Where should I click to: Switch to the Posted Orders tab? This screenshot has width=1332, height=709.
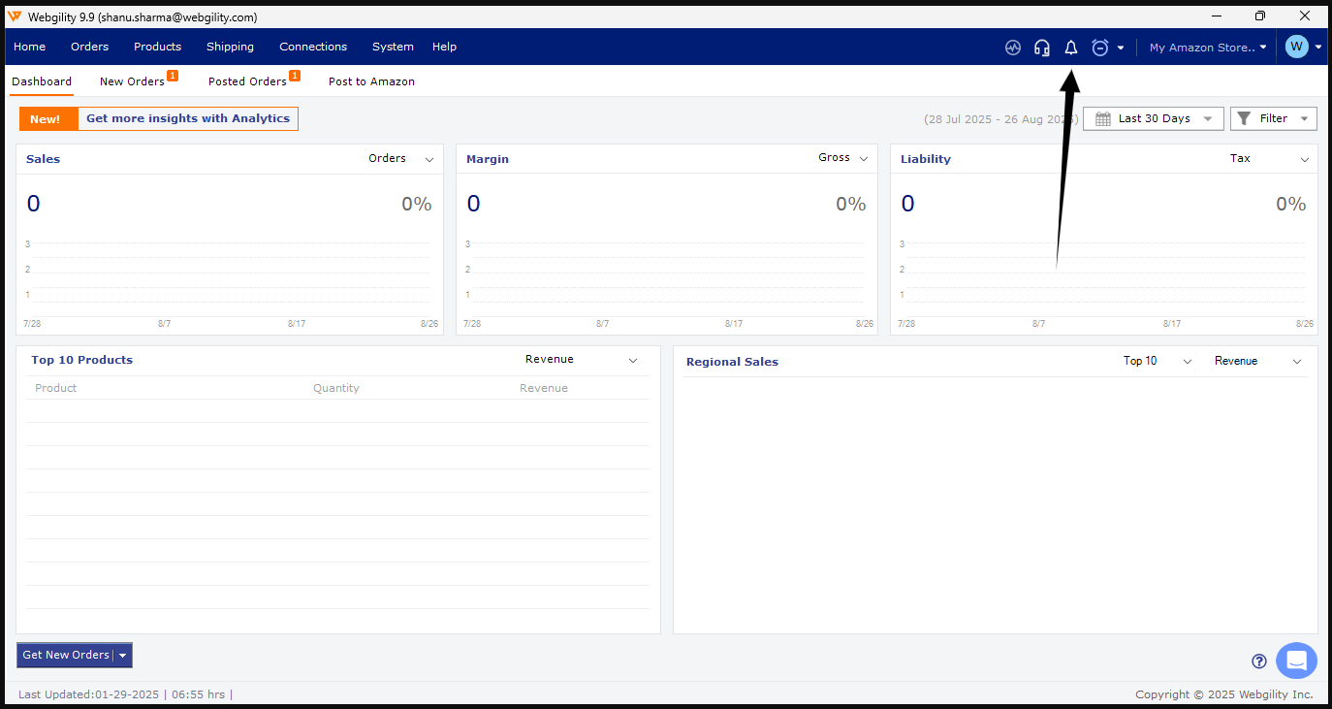247,82
